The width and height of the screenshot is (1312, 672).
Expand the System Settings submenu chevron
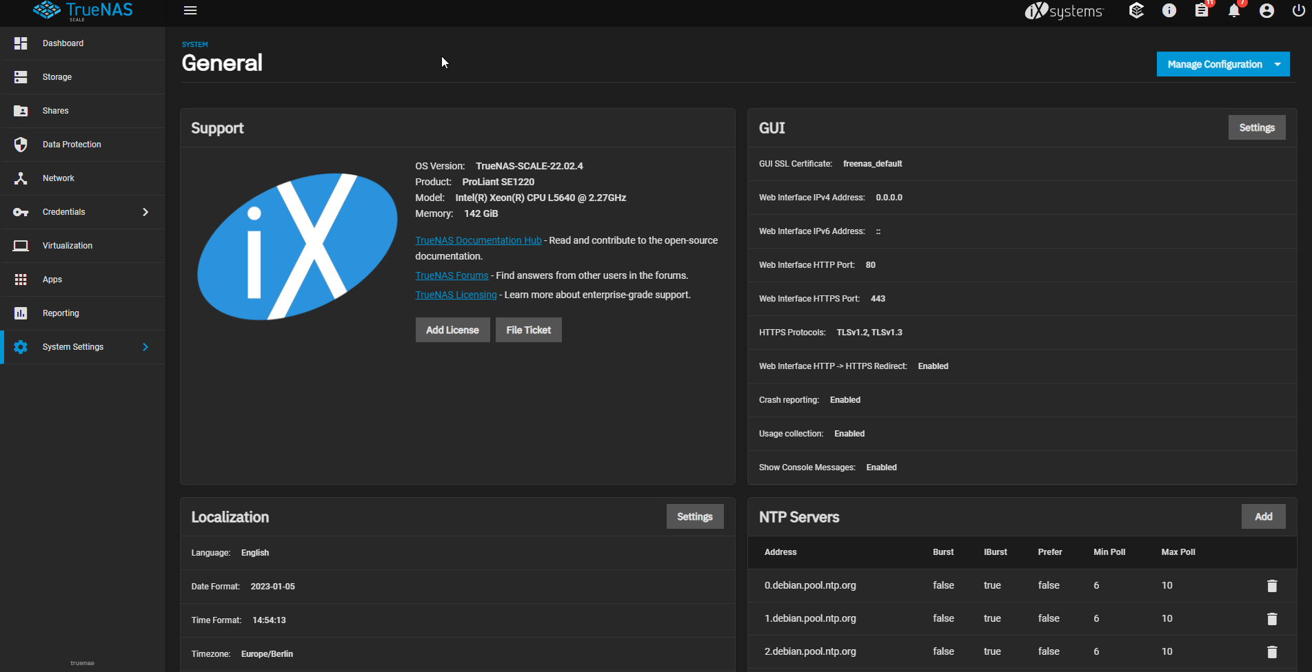[145, 347]
